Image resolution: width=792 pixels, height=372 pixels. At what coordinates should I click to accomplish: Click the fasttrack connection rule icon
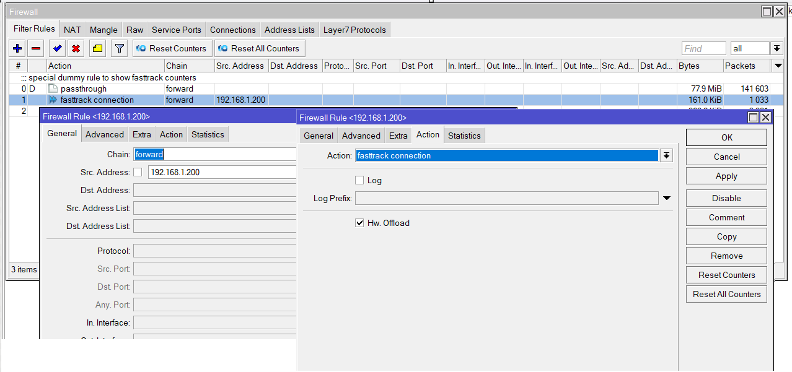53,100
